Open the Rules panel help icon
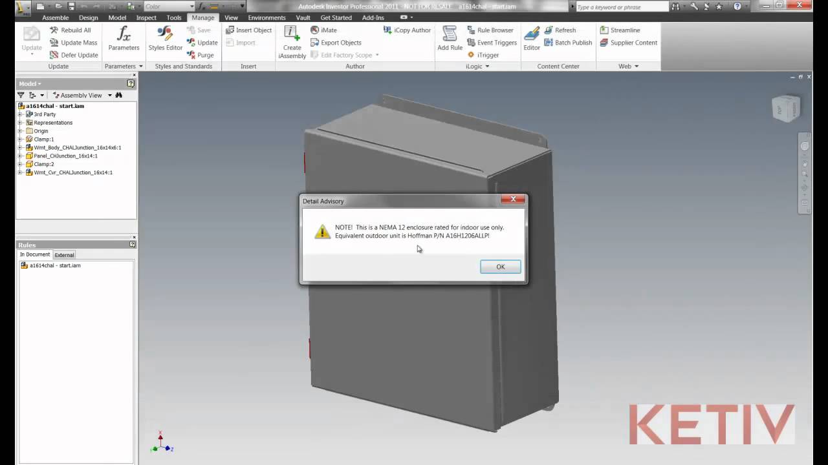This screenshot has height=465, width=828. click(x=132, y=245)
